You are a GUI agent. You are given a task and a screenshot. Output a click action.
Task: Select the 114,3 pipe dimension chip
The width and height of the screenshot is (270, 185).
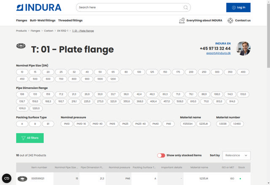(230, 94)
